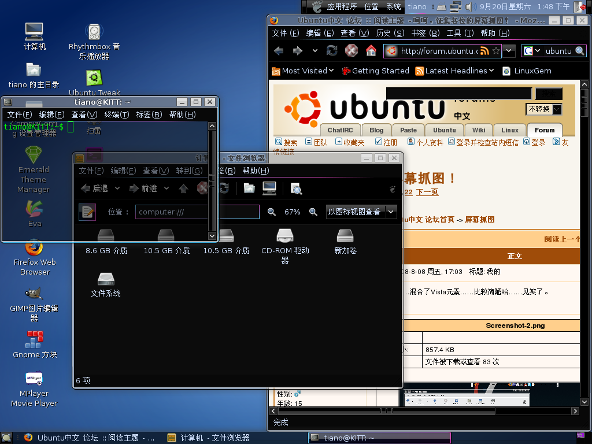
Task: Click Getting Started bookmark
Action: click(375, 71)
